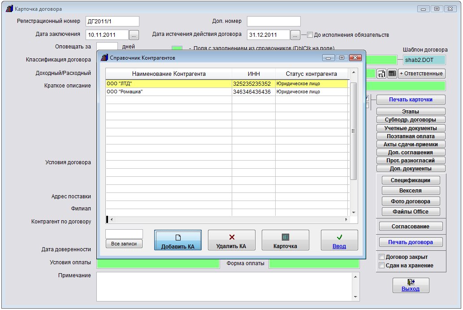Sort by Наименование Контрагента column header
Screen dimensions: 463x310
(169, 74)
